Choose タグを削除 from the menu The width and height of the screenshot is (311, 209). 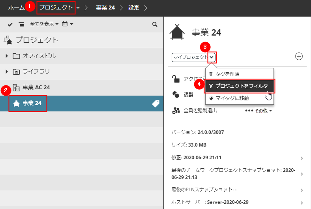tap(240, 74)
